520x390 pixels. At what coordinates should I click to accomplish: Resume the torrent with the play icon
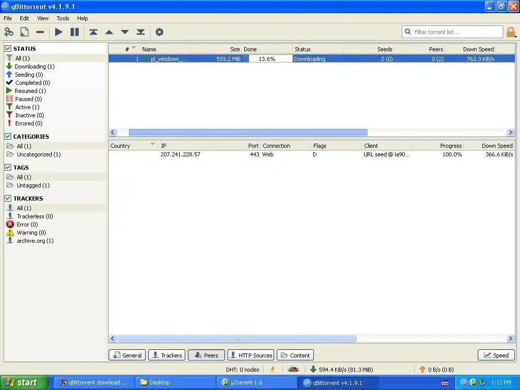(x=59, y=32)
